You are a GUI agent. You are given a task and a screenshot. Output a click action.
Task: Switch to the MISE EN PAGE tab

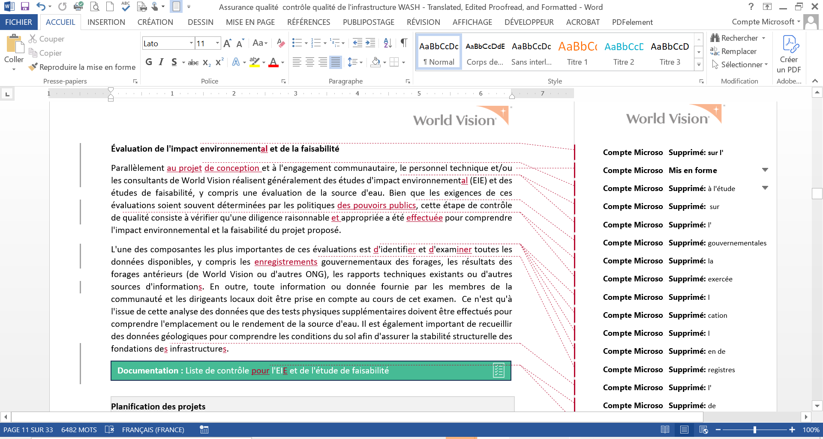(x=250, y=22)
